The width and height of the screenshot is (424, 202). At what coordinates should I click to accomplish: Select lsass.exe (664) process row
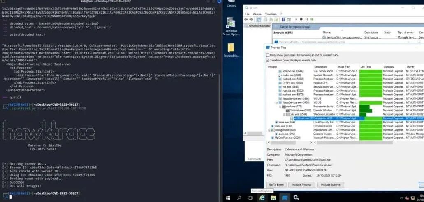point(287,122)
